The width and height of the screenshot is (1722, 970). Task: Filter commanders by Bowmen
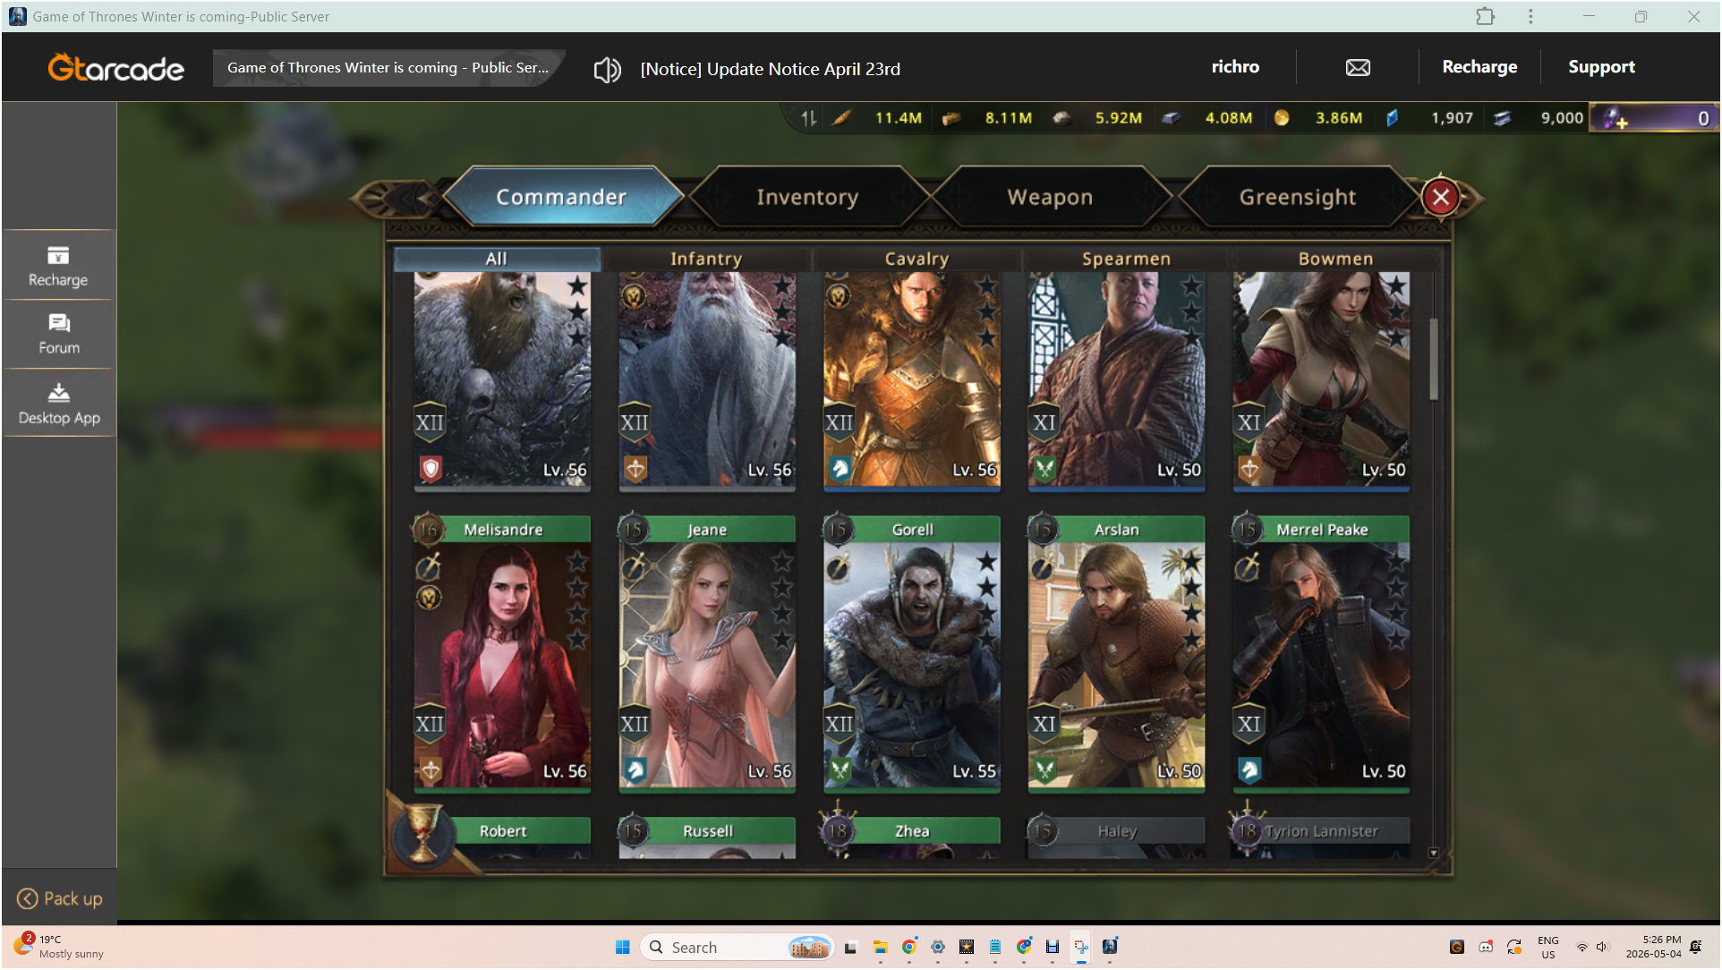click(1335, 259)
